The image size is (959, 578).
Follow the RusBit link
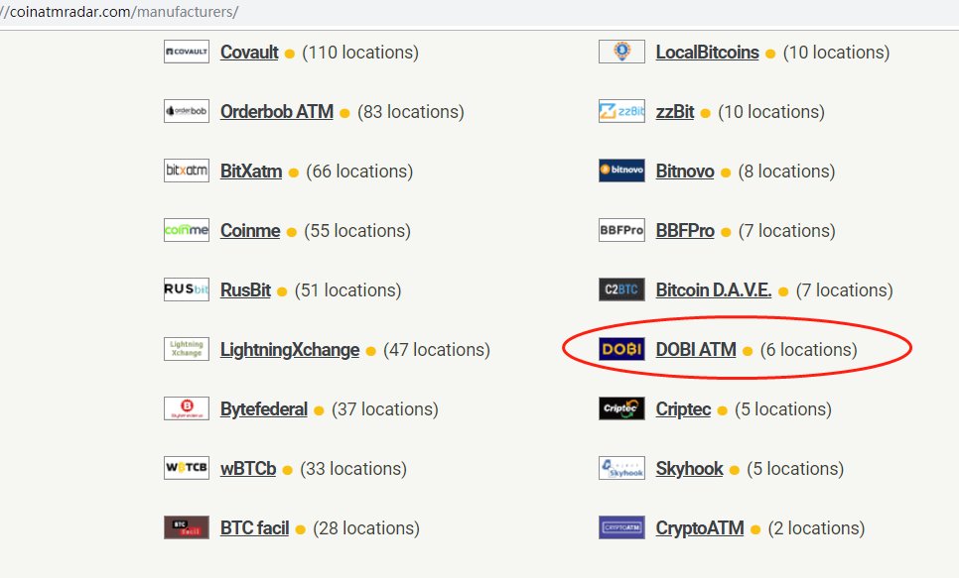(245, 290)
